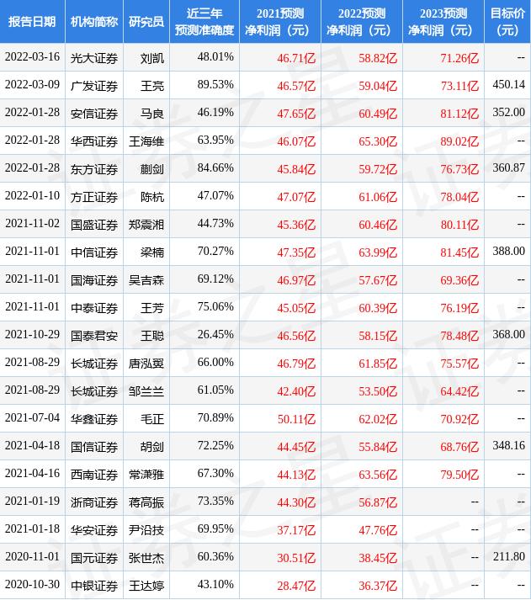Click the 2022预测净利润 column header
531x600 pixels.
362,21
